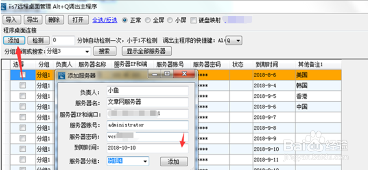Click the auto-detect minutes field showing 0
369x170 pixels.
click(x=63, y=40)
